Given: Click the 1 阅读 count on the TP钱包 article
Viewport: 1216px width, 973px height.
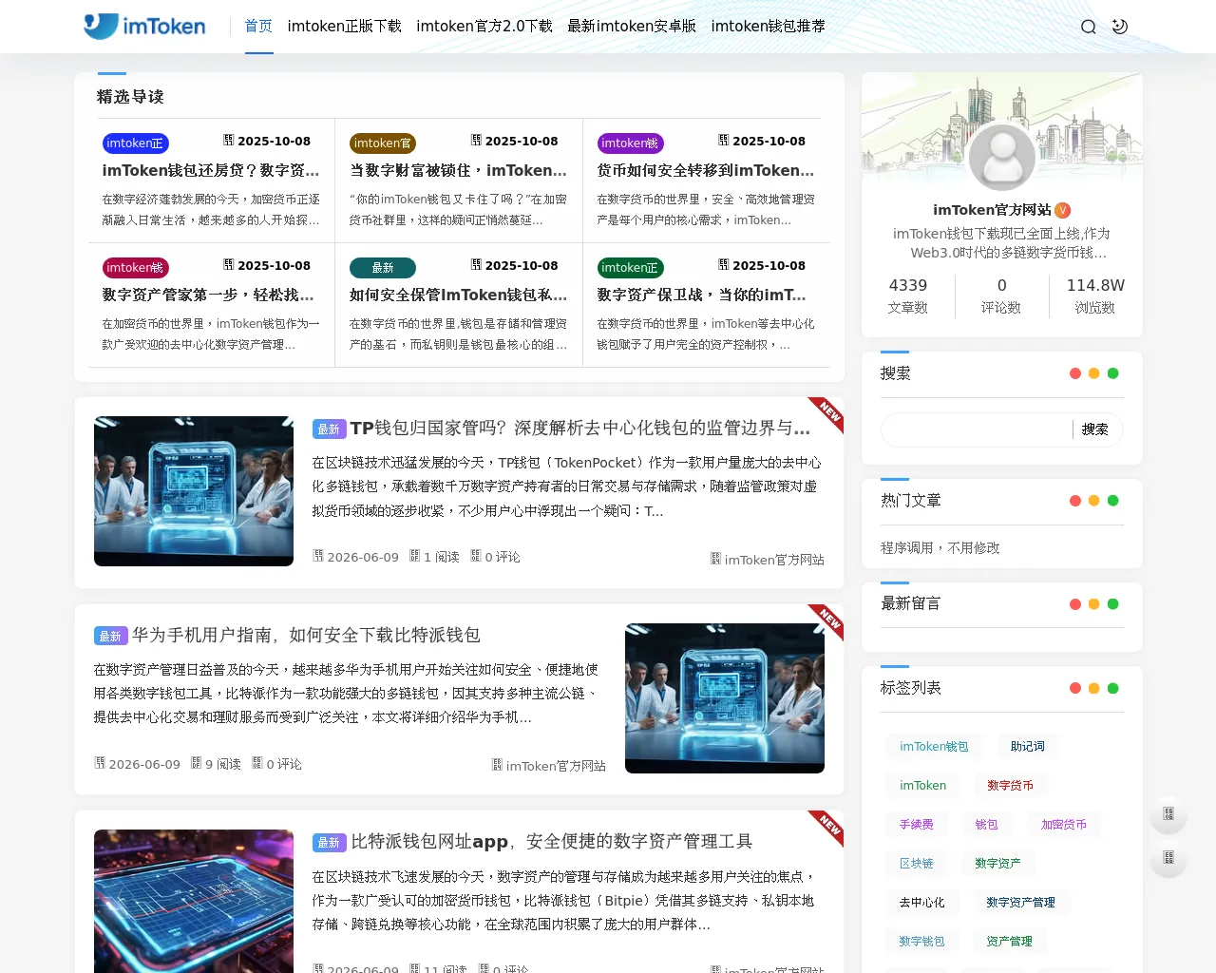Looking at the screenshot, I should pyautogui.click(x=435, y=557).
